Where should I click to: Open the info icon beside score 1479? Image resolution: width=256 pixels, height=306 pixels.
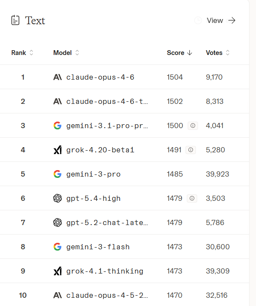[x=192, y=198]
